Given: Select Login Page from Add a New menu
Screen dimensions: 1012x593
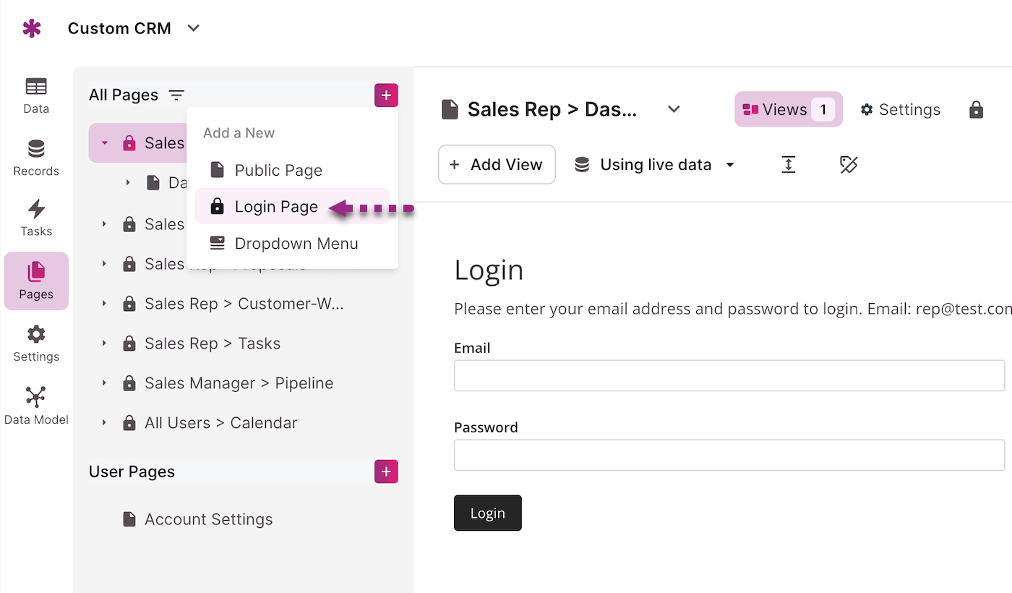Looking at the screenshot, I should pos(276,207).
